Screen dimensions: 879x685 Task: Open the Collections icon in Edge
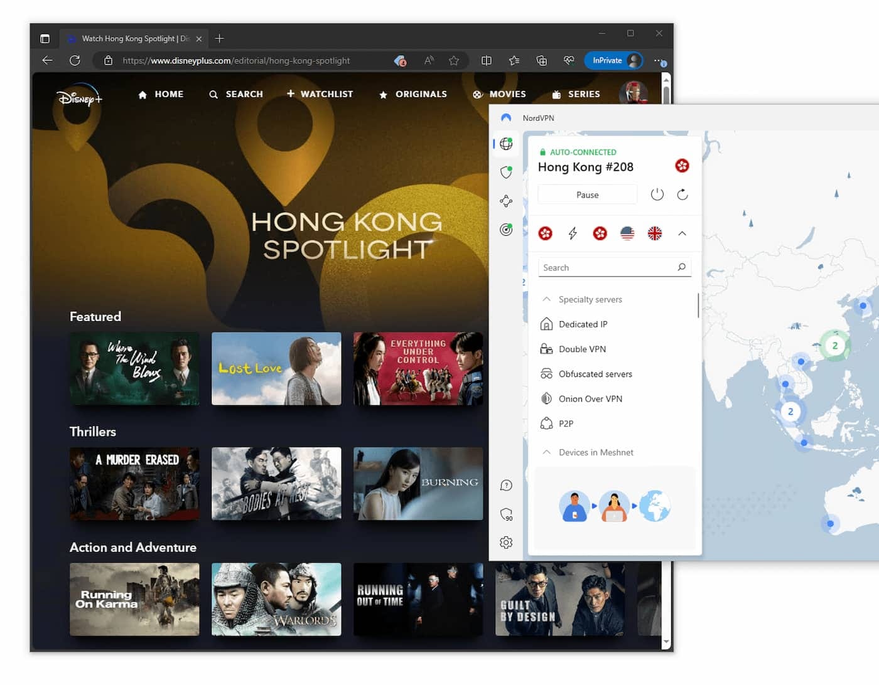click(541, 60)
